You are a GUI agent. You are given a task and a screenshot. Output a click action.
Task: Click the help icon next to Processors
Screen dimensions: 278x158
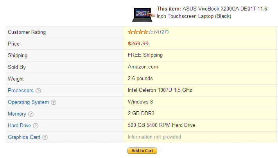38,91
